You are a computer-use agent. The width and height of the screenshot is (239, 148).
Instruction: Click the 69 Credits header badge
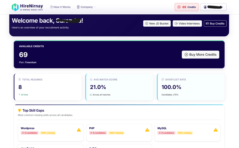(187, 7)
